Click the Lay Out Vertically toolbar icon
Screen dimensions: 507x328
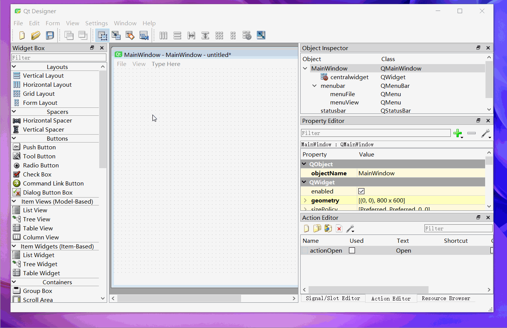177,35
